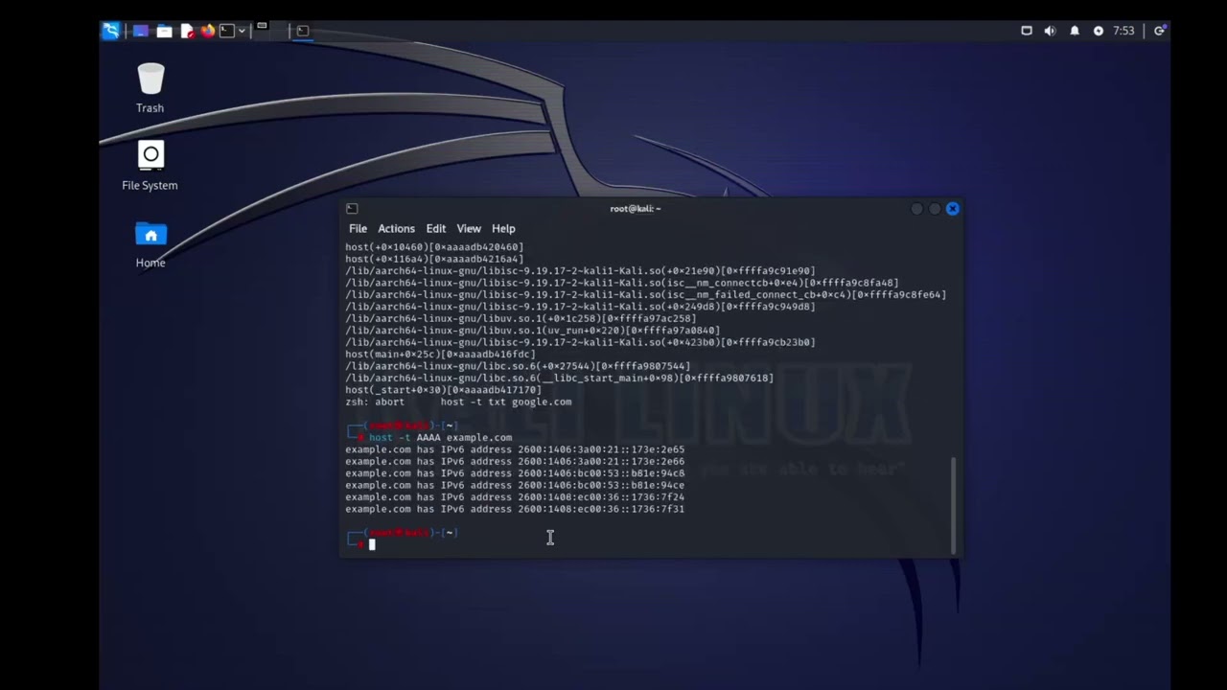Click the IPv6 line ending b81e:94ce

(x=515, y=485)
